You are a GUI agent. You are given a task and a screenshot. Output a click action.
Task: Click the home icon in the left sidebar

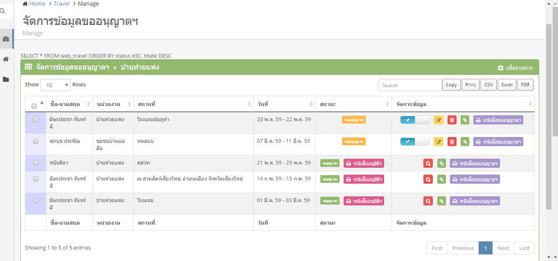pos(6,59)
